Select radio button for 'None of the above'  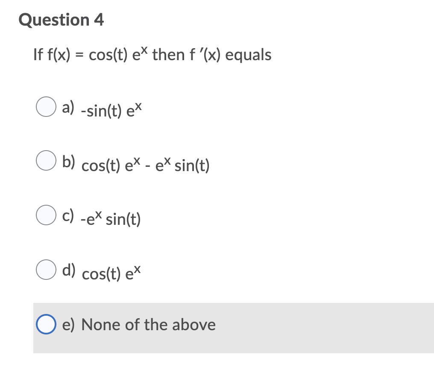[x=46, y=324]
